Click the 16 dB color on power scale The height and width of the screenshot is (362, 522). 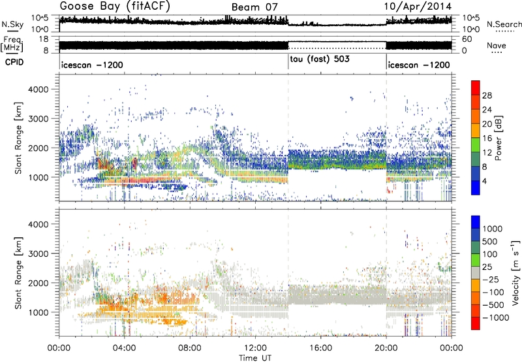tap(476, 131)
